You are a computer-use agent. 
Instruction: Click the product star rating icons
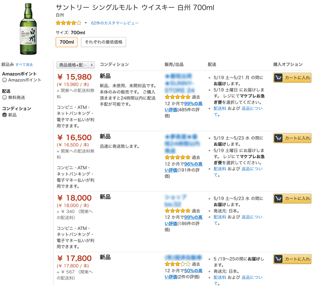(x=68, y=23)
